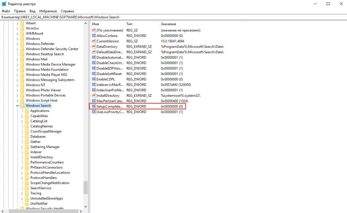Click the Registry Editor title bar icon

[4, 4]
